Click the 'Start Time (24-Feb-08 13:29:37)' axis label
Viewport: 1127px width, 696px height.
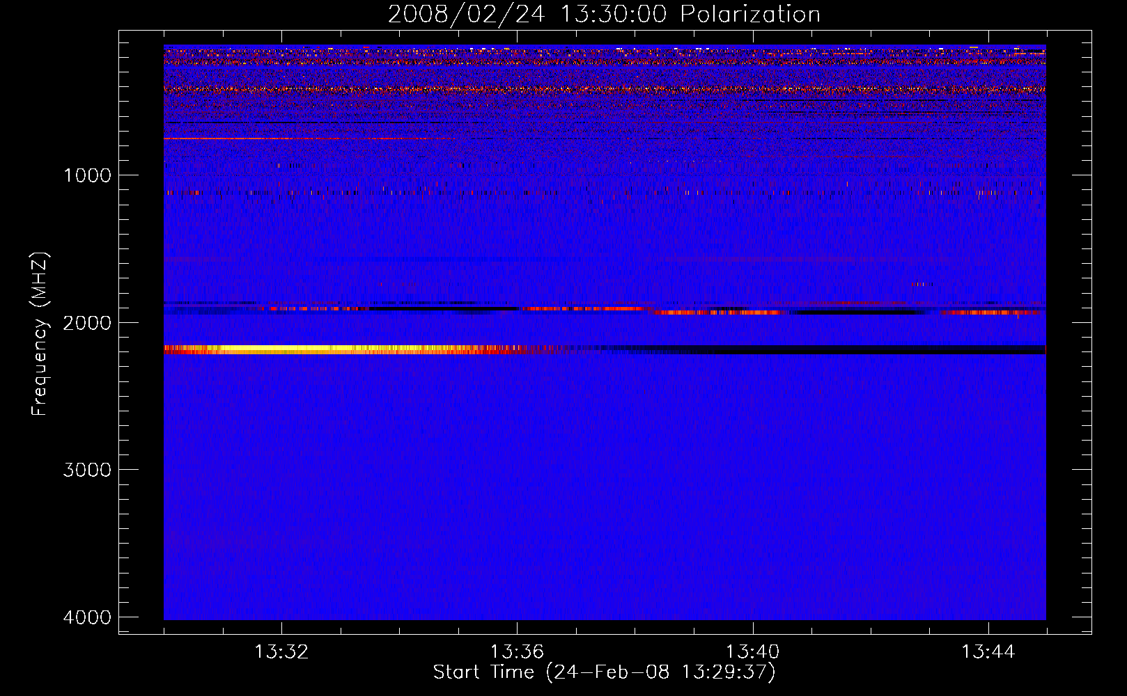(604, 672)
